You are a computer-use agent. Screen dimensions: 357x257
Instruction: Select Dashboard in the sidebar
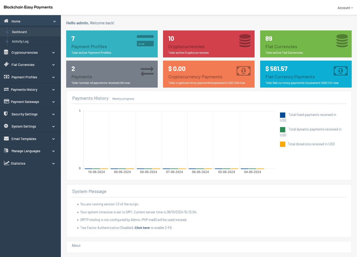pos(19,32)
